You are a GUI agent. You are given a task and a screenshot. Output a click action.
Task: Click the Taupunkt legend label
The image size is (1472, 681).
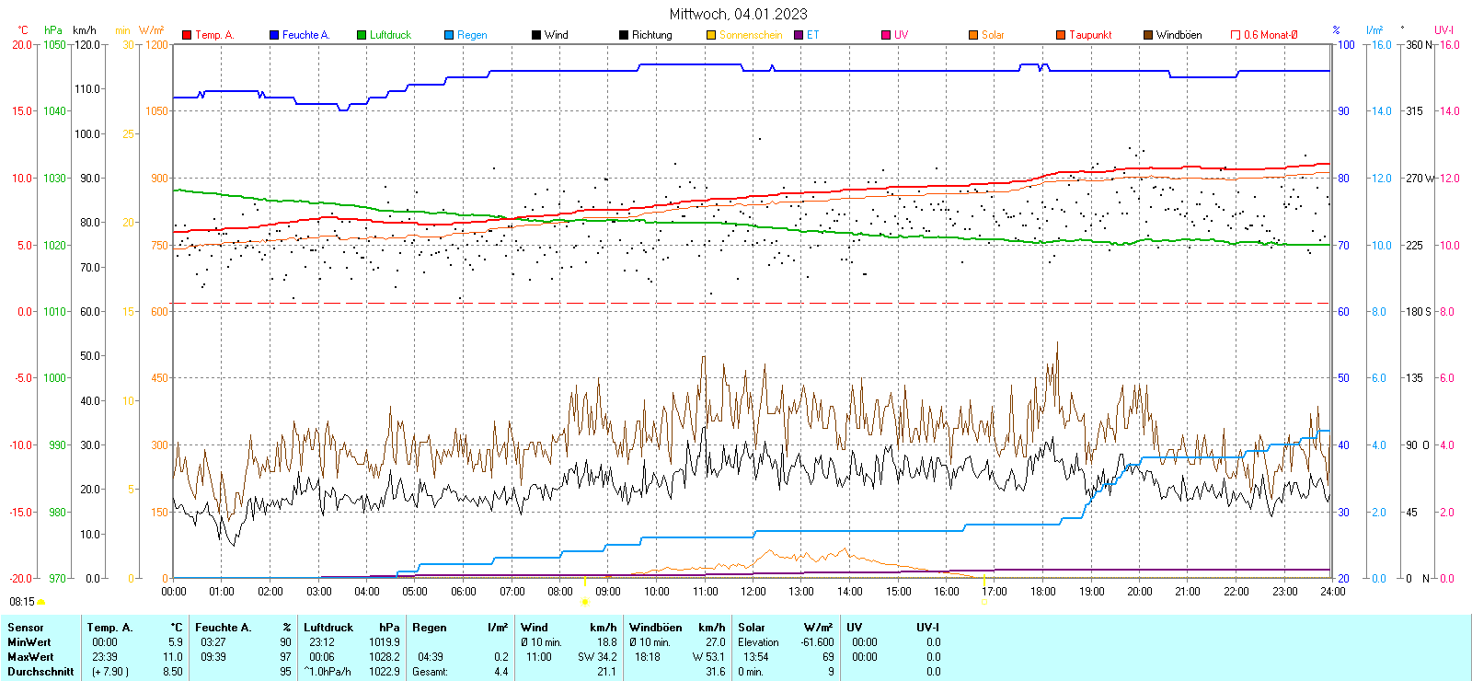pos(1090,35)
